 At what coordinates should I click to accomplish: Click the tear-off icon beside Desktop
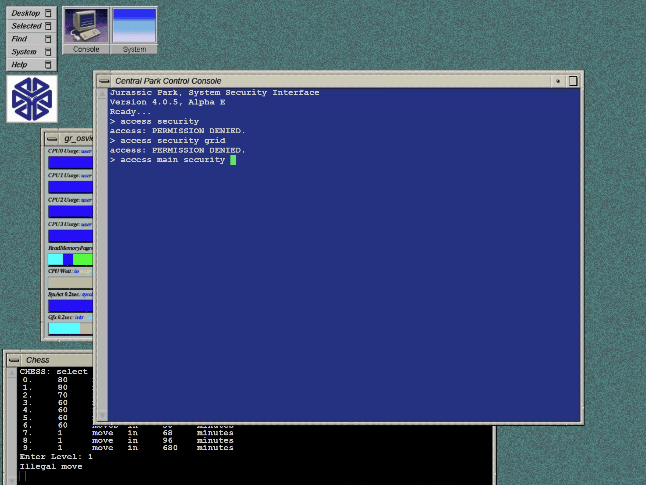(48, 13)
